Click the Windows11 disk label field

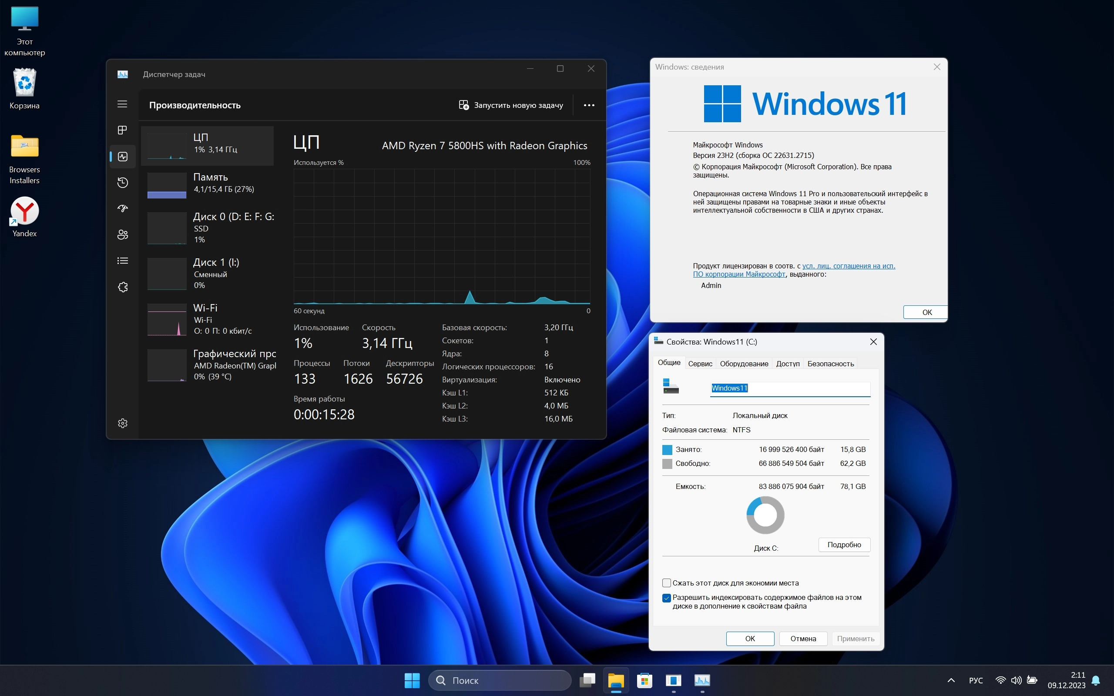789,388
